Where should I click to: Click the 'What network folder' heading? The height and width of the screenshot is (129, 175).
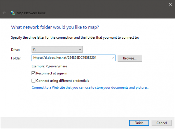coord(55,27)
